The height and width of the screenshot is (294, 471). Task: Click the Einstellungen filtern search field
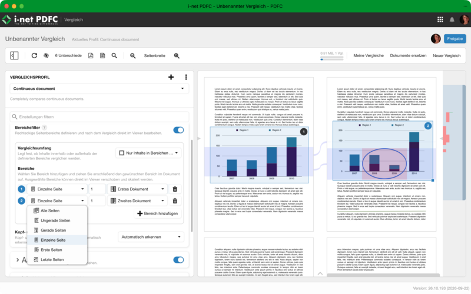coord(99,116)
